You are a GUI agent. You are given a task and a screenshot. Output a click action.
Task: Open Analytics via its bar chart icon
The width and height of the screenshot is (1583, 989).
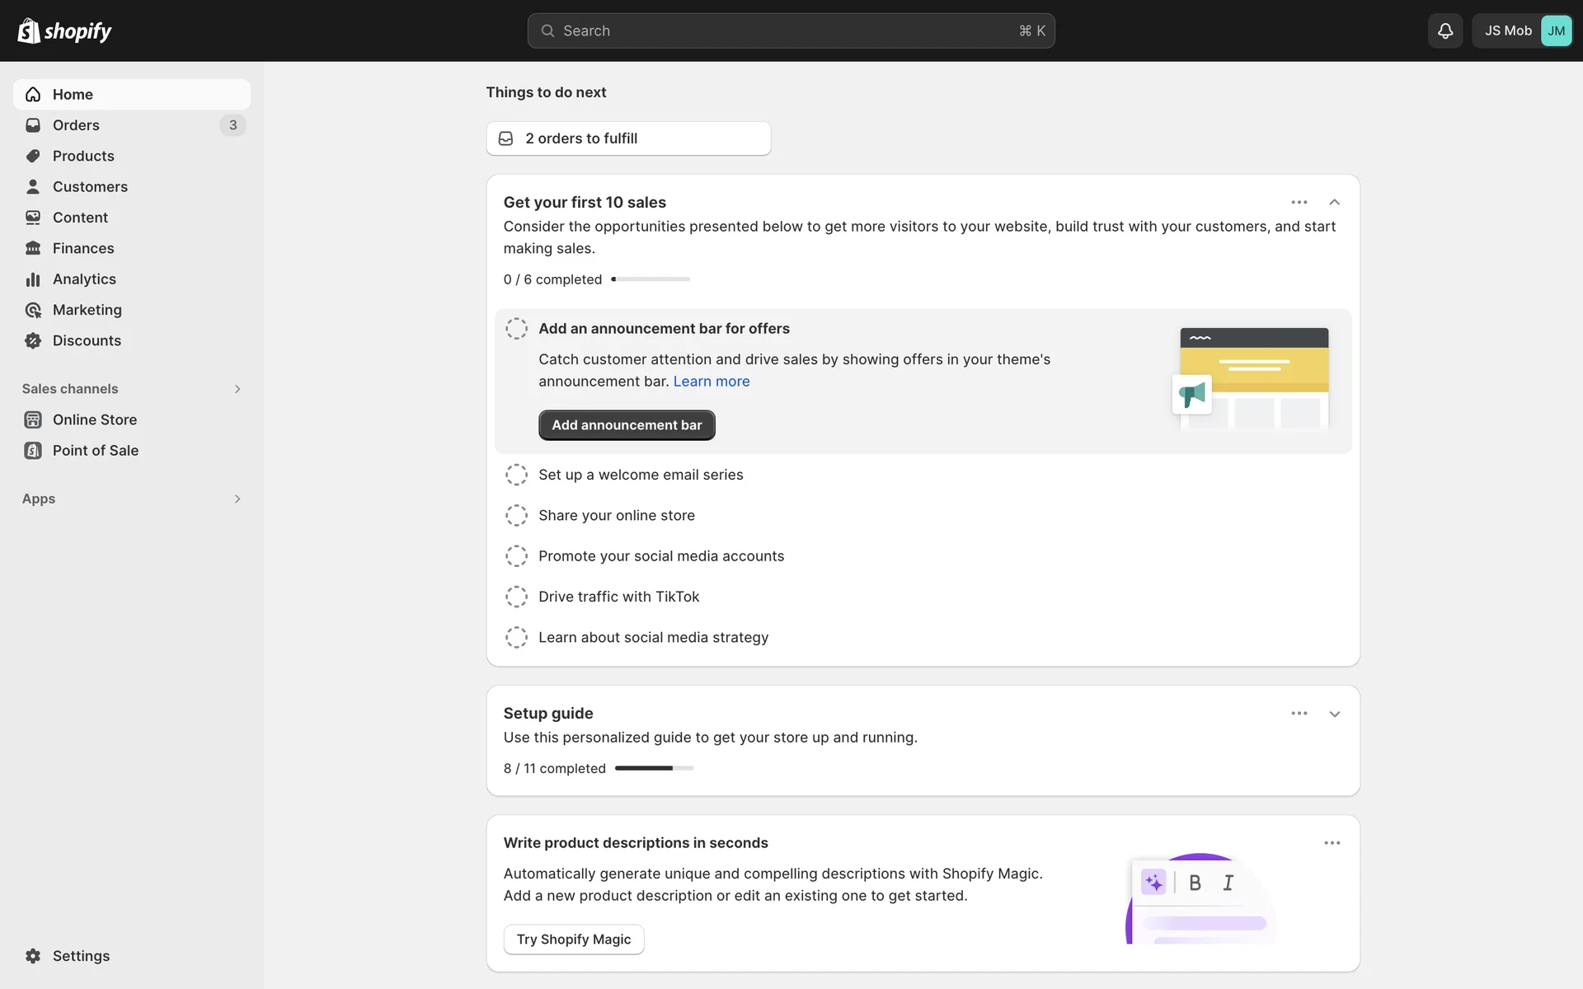(33, 279)
